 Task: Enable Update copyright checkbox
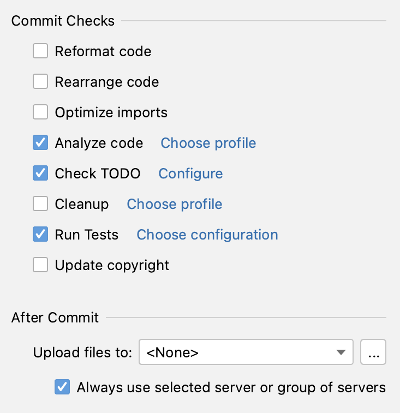coord(40,265)
